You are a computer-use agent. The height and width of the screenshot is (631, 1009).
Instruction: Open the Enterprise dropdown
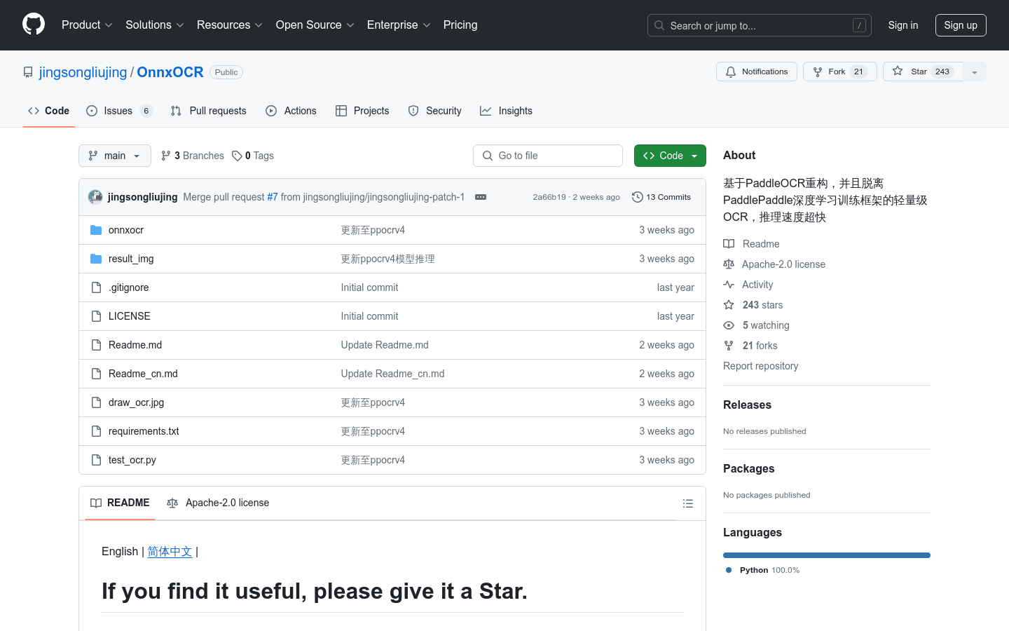click(x=399, y=25)
